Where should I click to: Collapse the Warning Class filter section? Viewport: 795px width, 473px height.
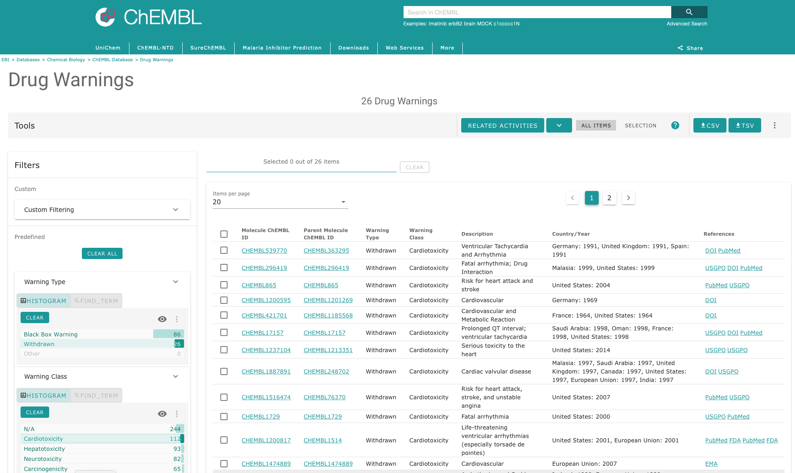(175, 376)
